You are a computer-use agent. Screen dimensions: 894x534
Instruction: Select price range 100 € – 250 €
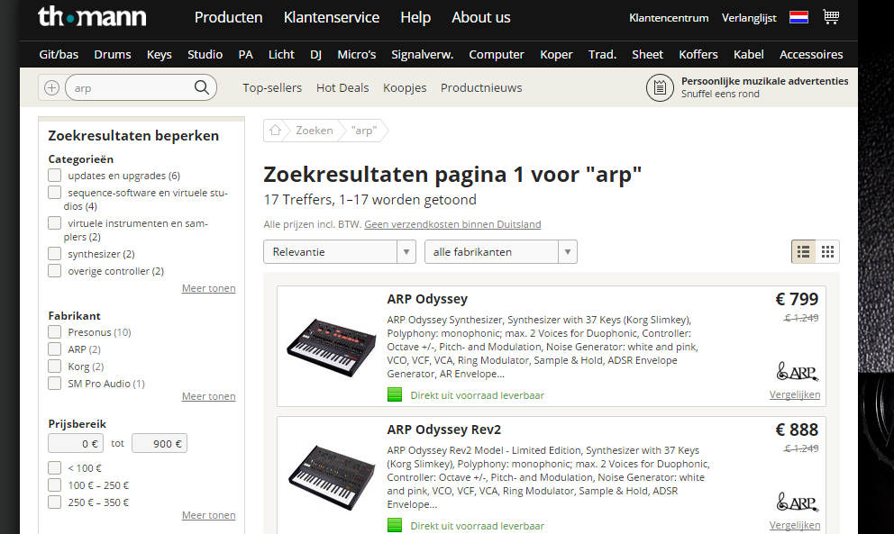[55, 485]
